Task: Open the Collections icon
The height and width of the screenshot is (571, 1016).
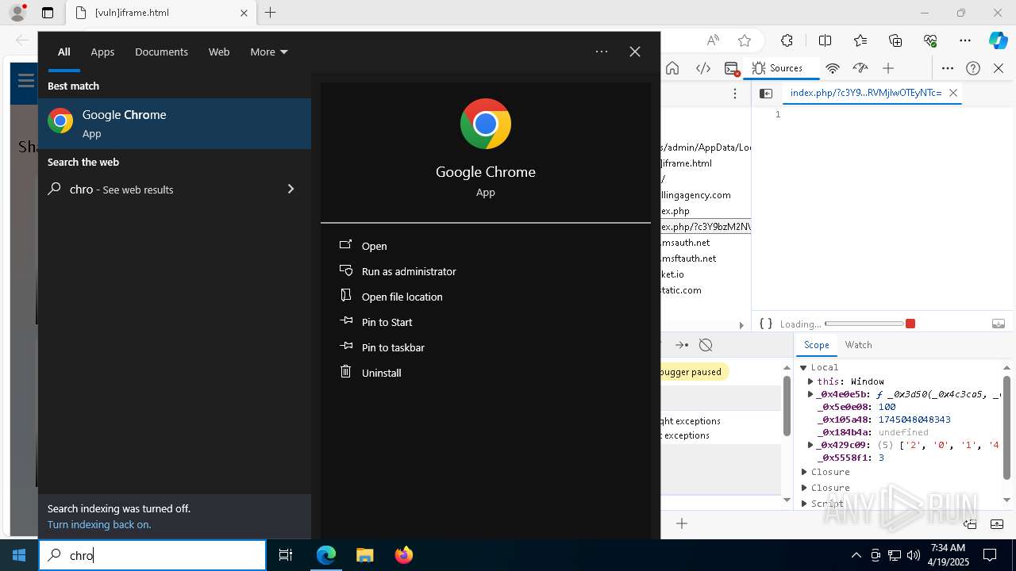Action: pyautogui.click(x=895, y=40)
